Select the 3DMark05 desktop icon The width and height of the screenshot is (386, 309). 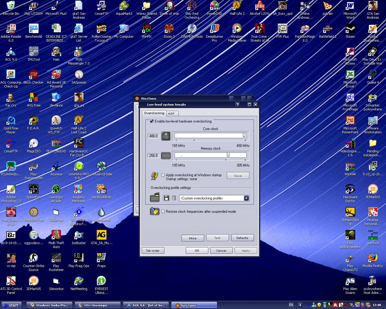pos(33,283)
